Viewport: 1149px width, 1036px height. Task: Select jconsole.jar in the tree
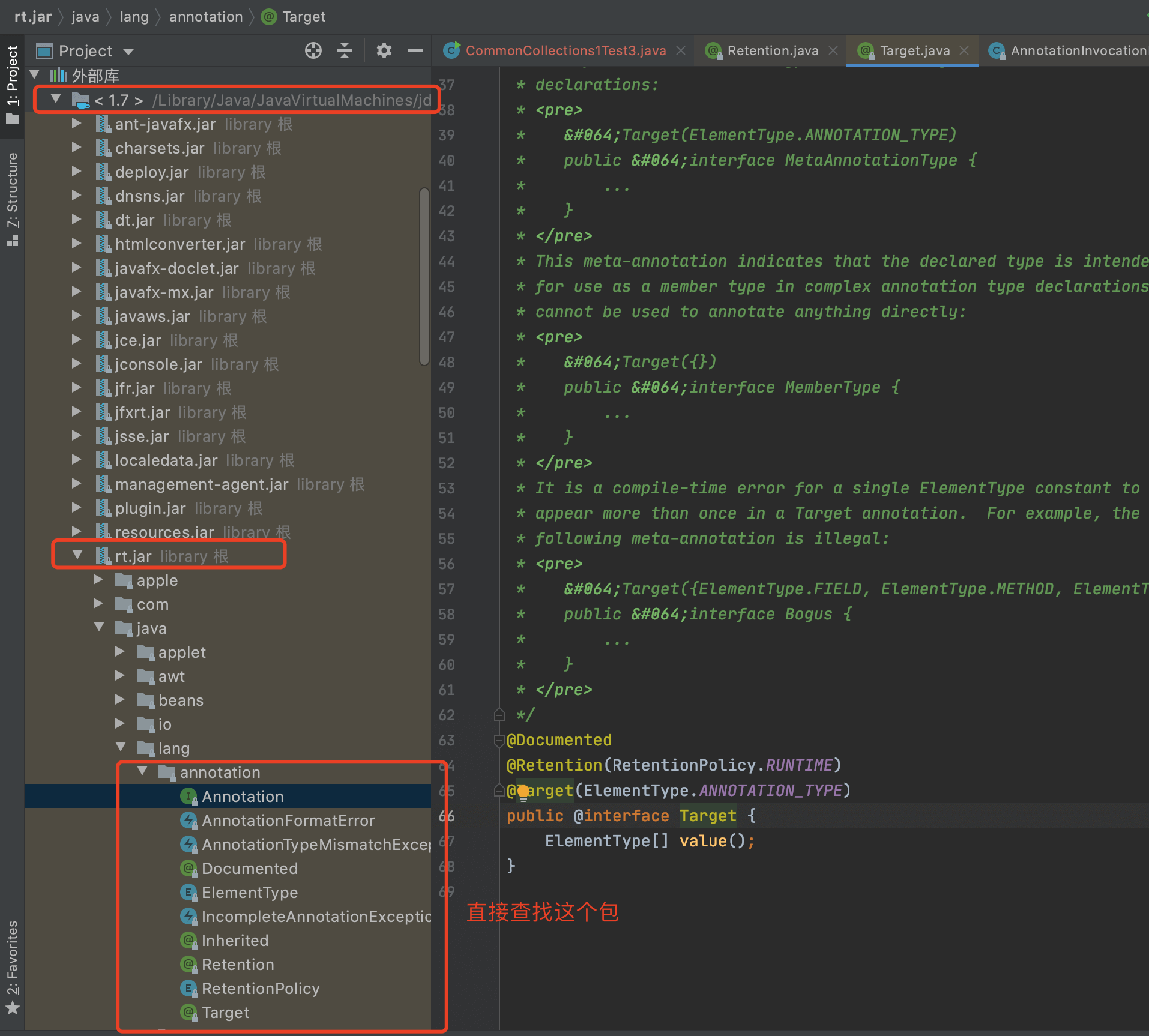click(x=228, y=364)
